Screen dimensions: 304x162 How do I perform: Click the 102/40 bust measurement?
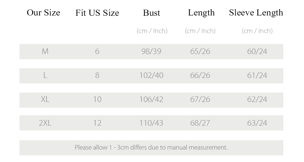click(151, 76)
